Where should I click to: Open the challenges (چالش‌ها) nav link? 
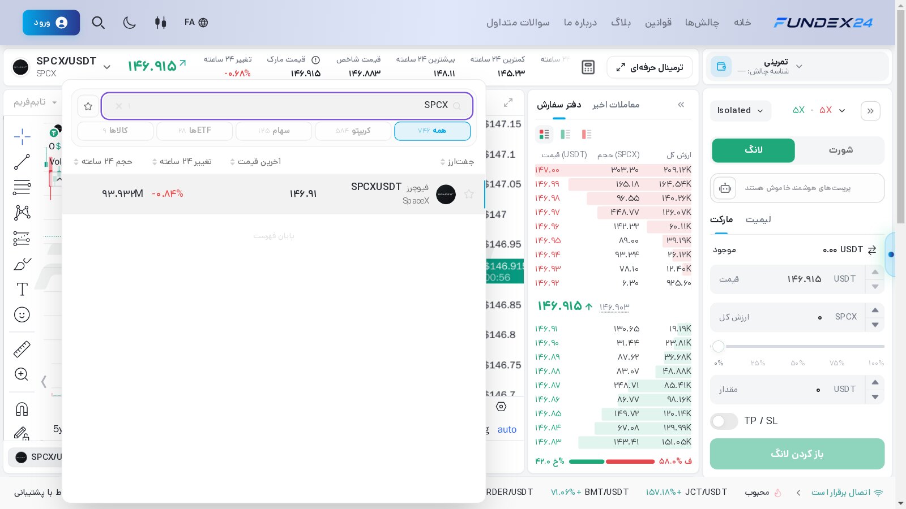(x=702, y=23)
